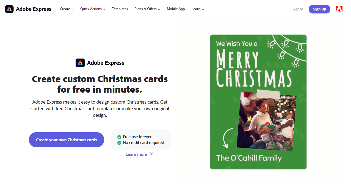
Task: Click the checkmark beside No credit card required
Action: [x=119, y=143]
